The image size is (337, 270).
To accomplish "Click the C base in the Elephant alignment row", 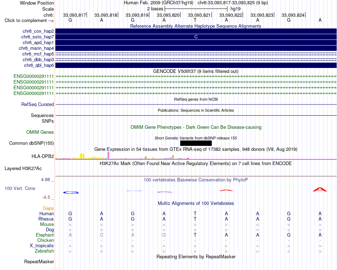I will 101,235.
